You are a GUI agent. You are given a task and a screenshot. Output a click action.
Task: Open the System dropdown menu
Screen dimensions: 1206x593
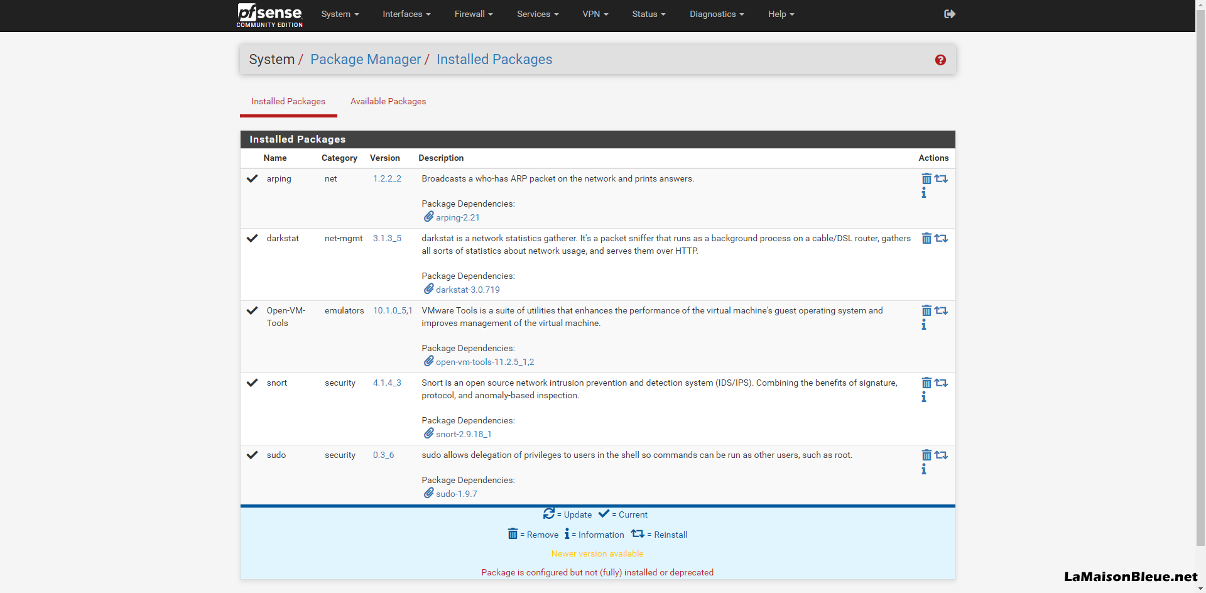[x=340, y=14]
